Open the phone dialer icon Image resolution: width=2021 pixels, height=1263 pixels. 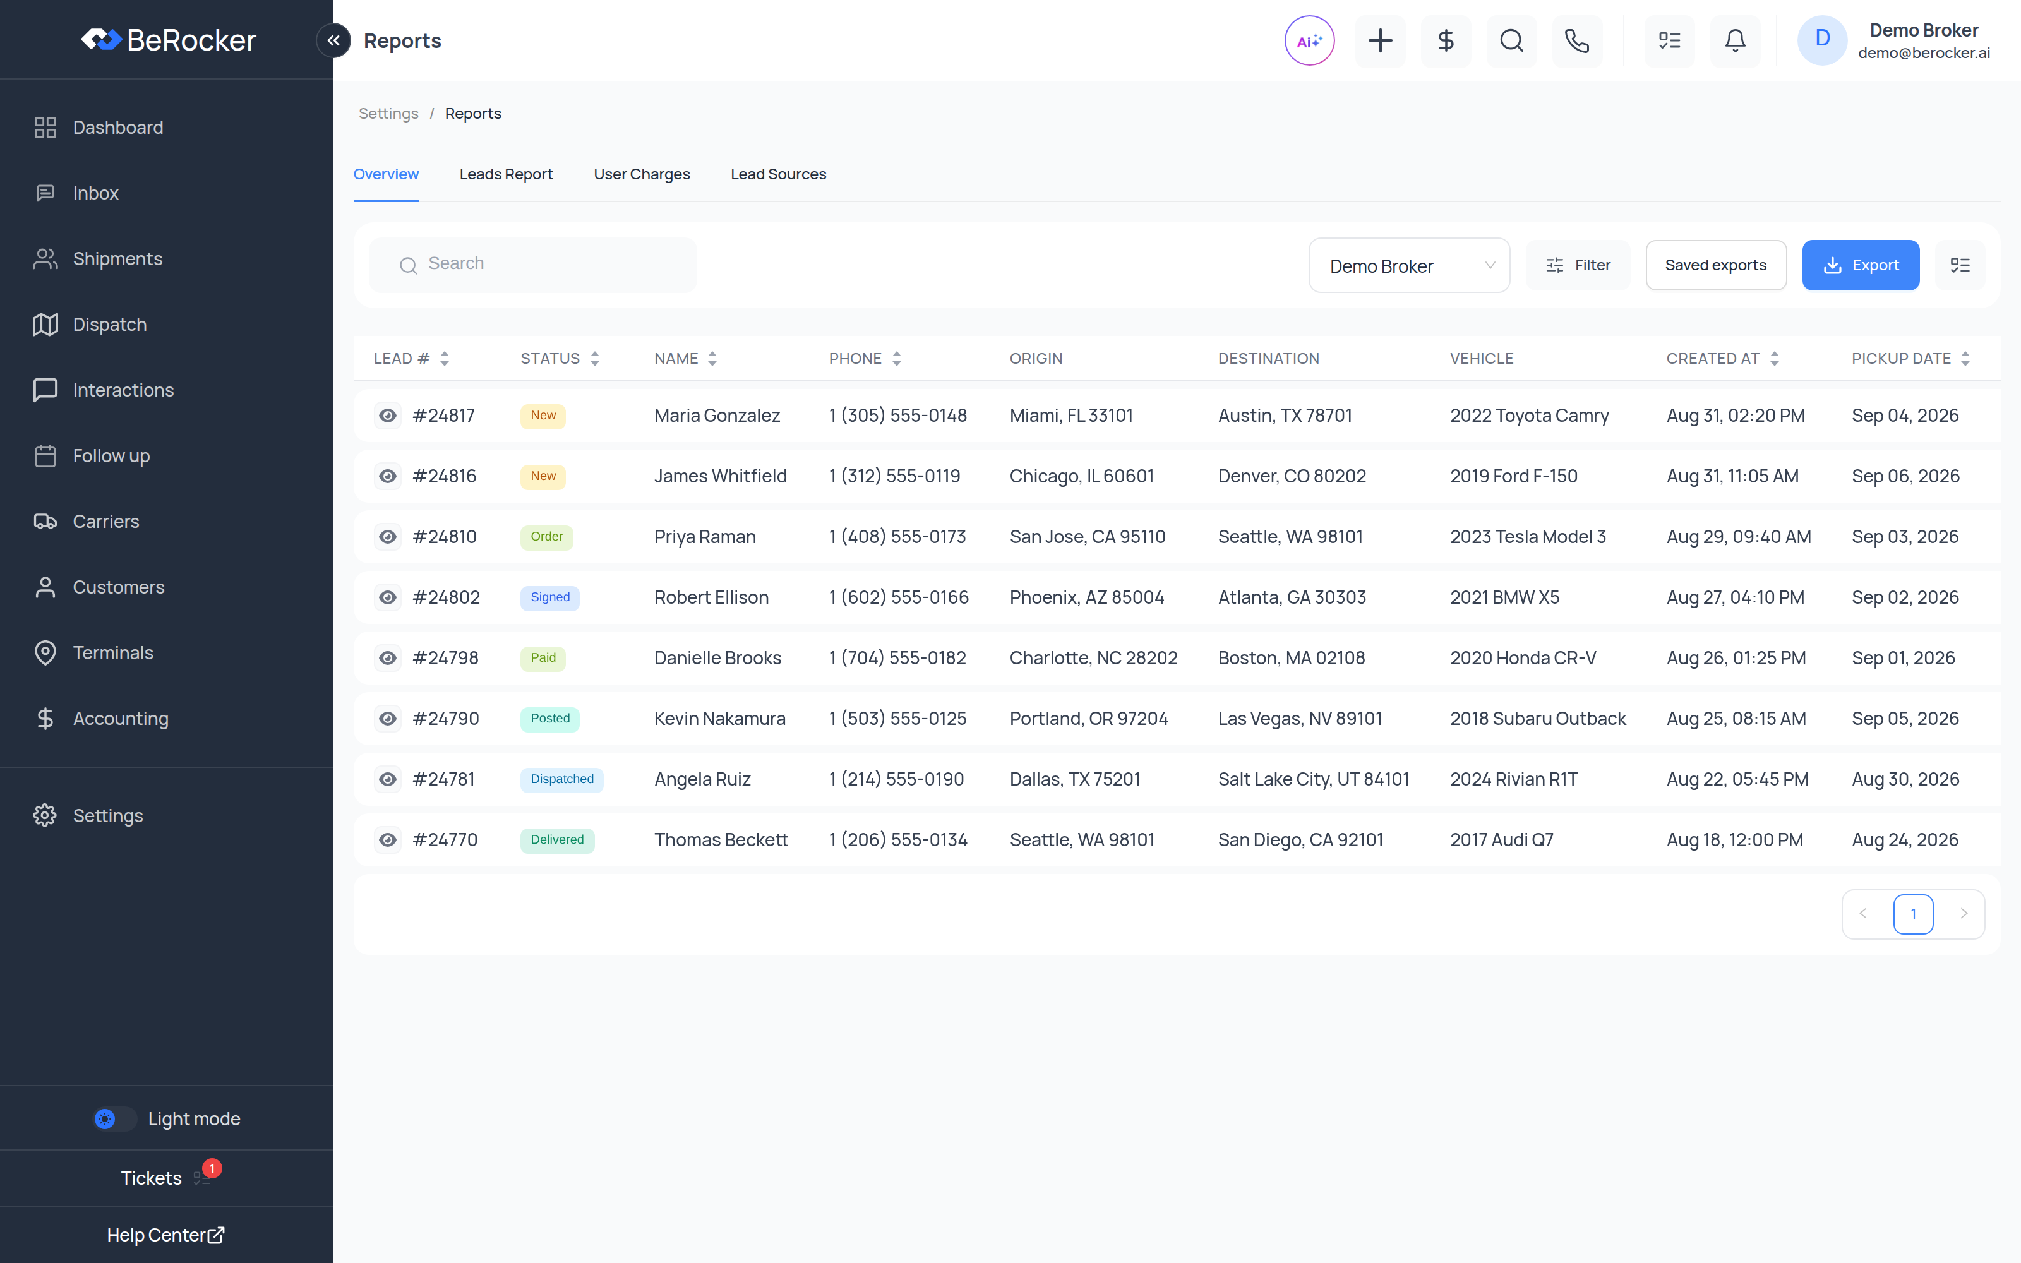1577,40
